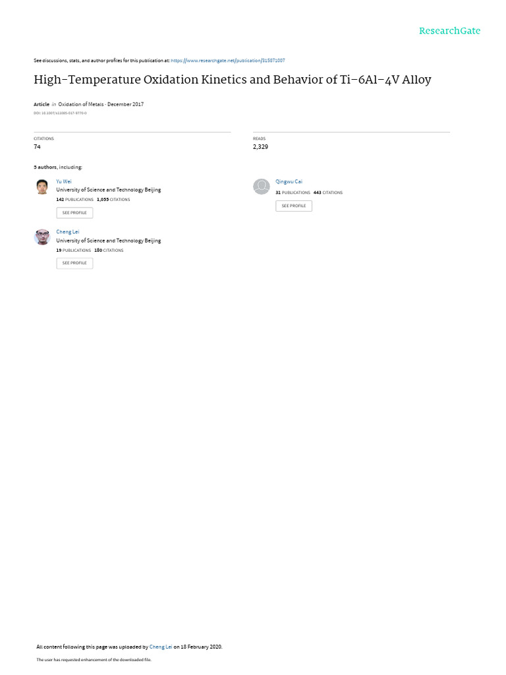Click Yu Wei's university affiliation text

[109, 190]
